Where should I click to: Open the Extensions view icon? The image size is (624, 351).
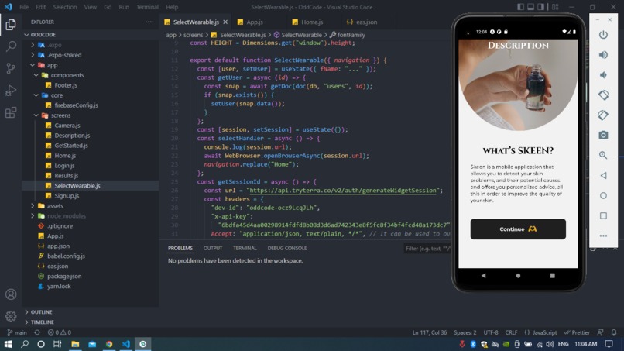pyautogui.click(x=11, y=112)
